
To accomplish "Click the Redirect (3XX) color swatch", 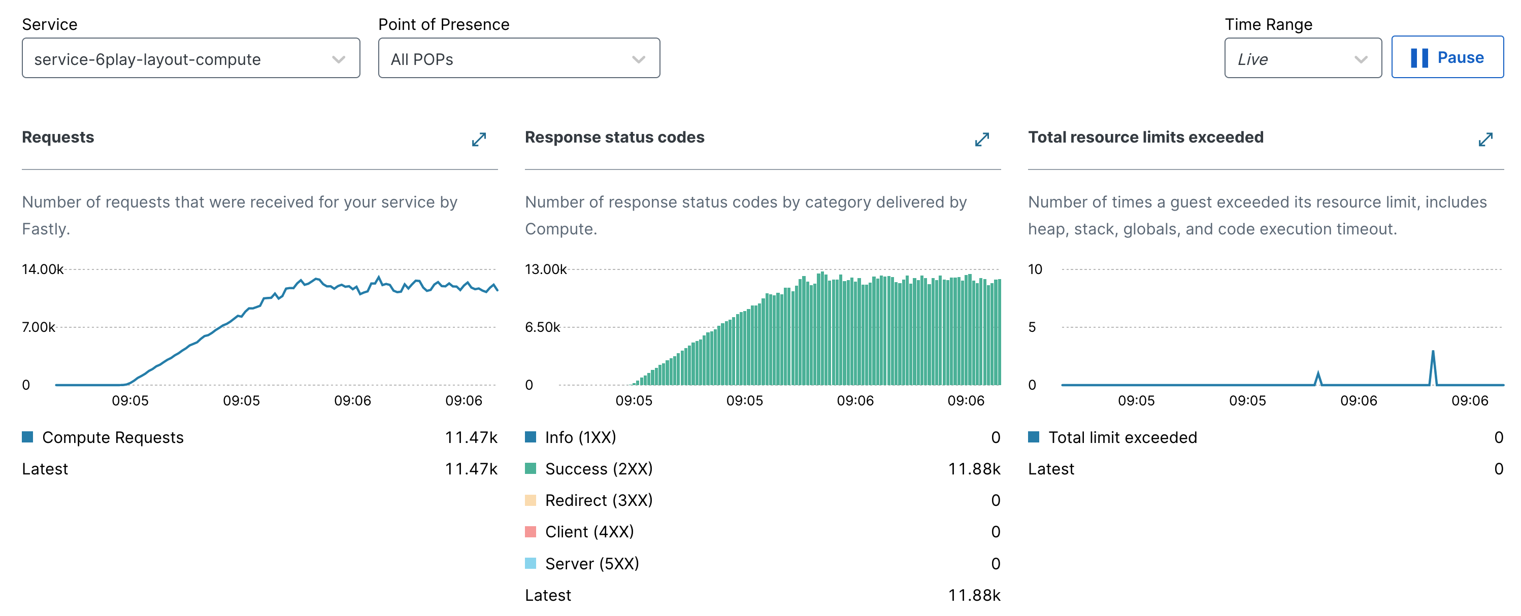I will pyautogui.click(x=530, y=500).
